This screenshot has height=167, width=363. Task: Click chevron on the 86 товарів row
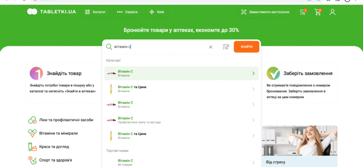pos(254,162)
